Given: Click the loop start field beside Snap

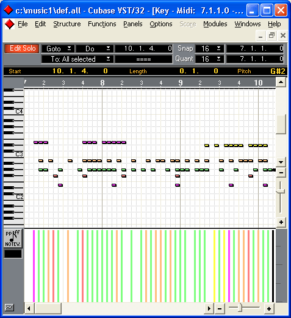Looking at the screenshot, I should tap(255, 49).
